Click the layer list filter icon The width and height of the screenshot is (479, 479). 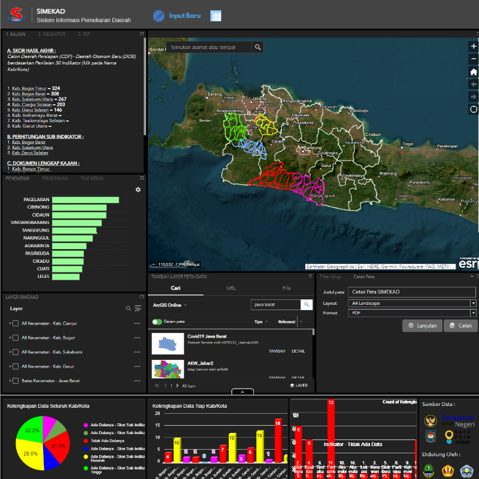click(138, 308)
